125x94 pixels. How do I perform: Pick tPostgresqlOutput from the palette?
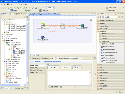tap(108, 58)
